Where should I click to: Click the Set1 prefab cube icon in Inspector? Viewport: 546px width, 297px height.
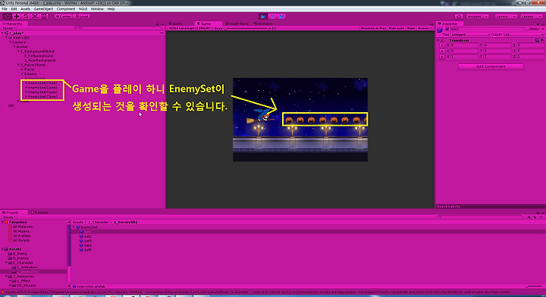pyautogui.click(x=440, y=30)
